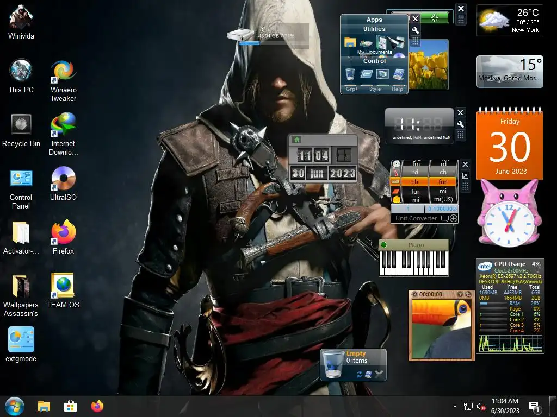Click the unit converter input value field
Image resolution: width=557 pixels, height=417 pixels.
(x=407, y=209)
